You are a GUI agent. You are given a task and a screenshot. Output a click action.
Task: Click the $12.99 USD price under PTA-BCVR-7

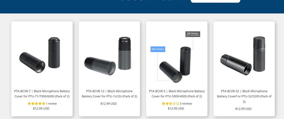pyautogui.click(x=41, y=108)
